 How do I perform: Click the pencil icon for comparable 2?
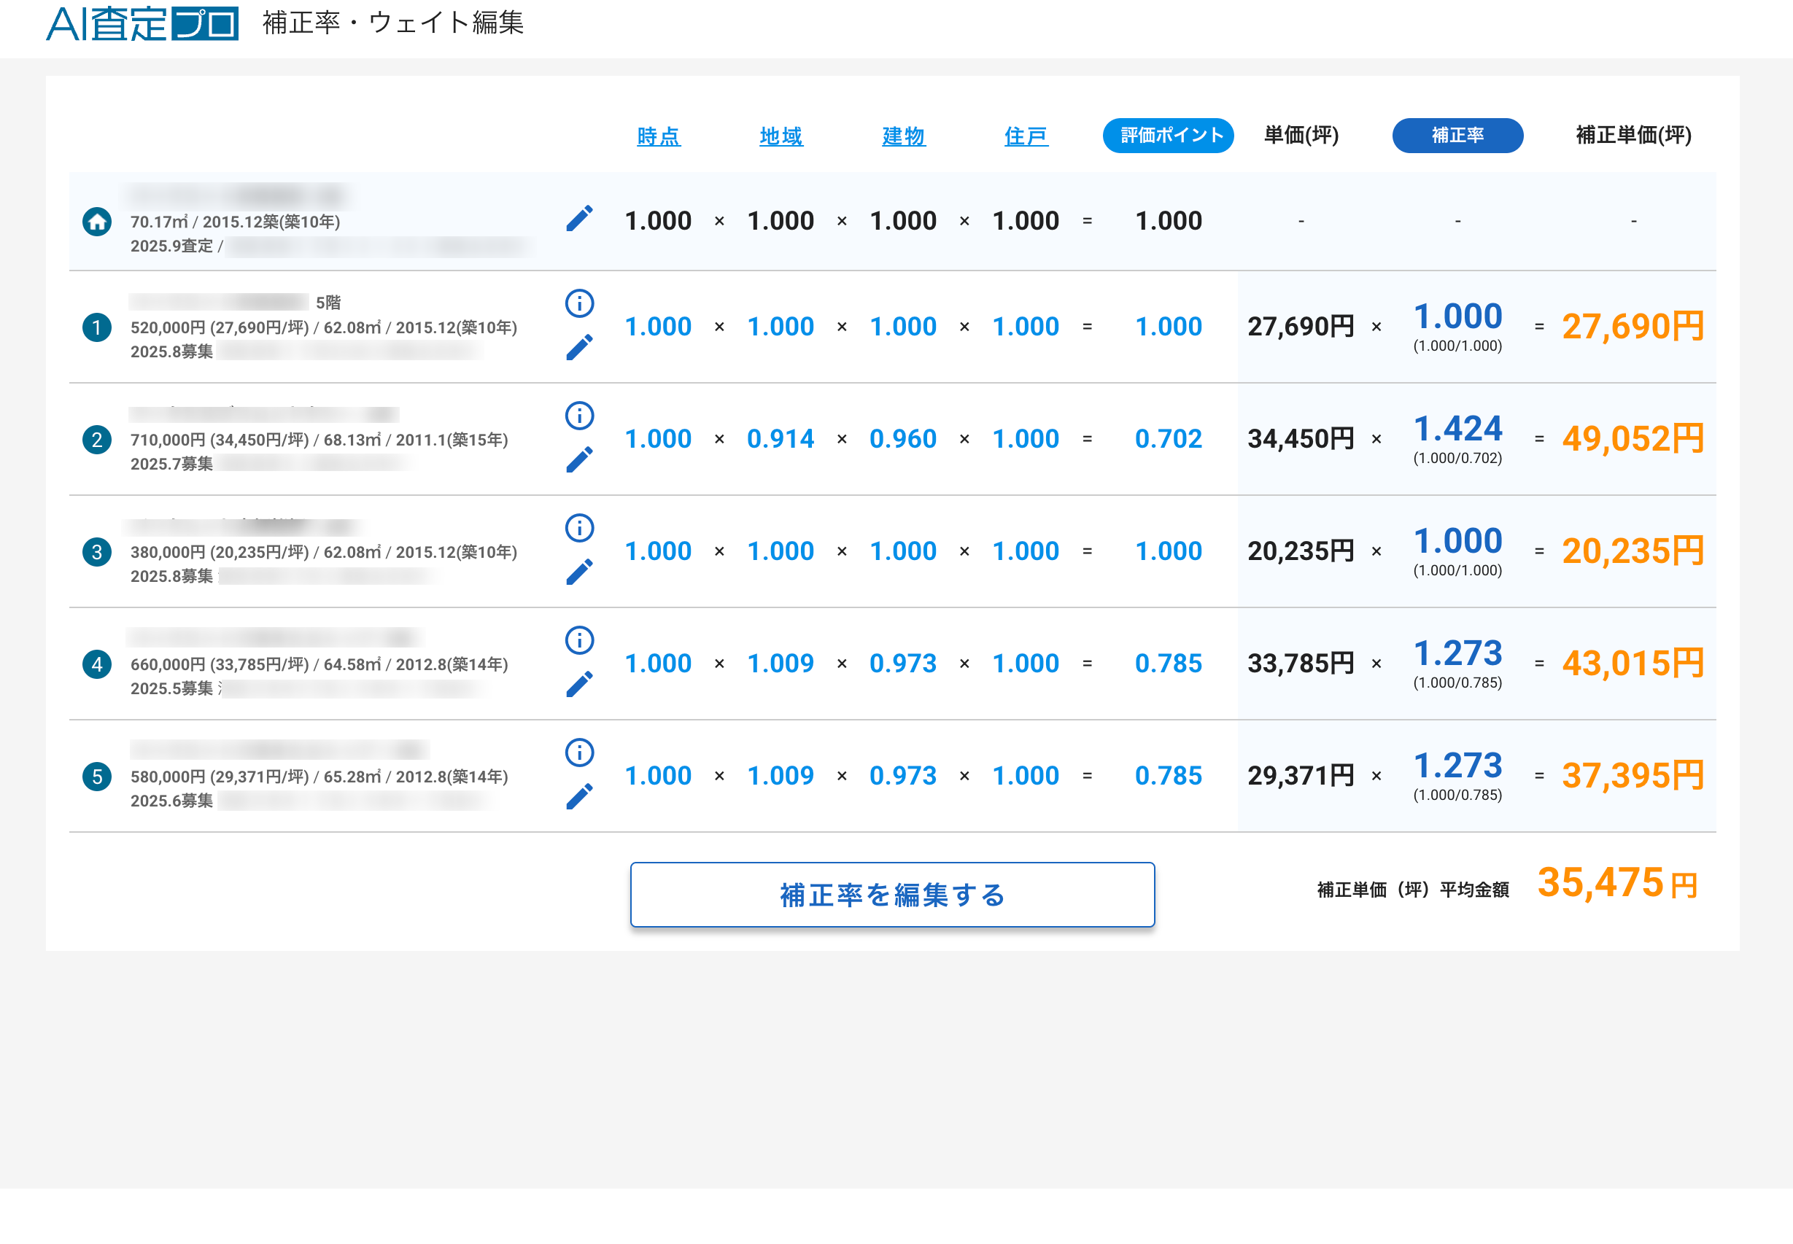[x=579, y=460]
